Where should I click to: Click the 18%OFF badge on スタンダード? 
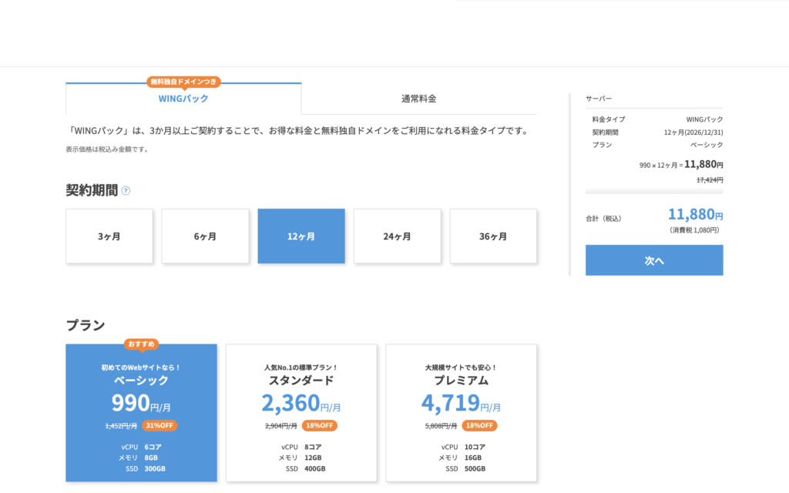pyautogui.click(x=319, y=425)
